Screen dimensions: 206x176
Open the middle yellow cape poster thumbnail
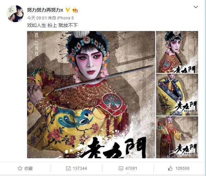177,94
